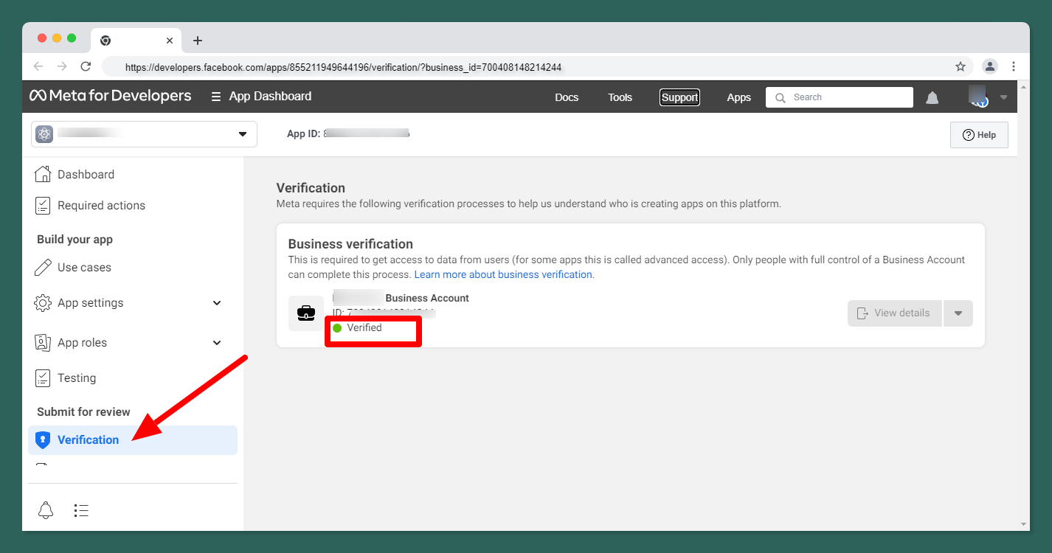
Task: Click the briefcase Business Account icon
Action: (305, 313)
